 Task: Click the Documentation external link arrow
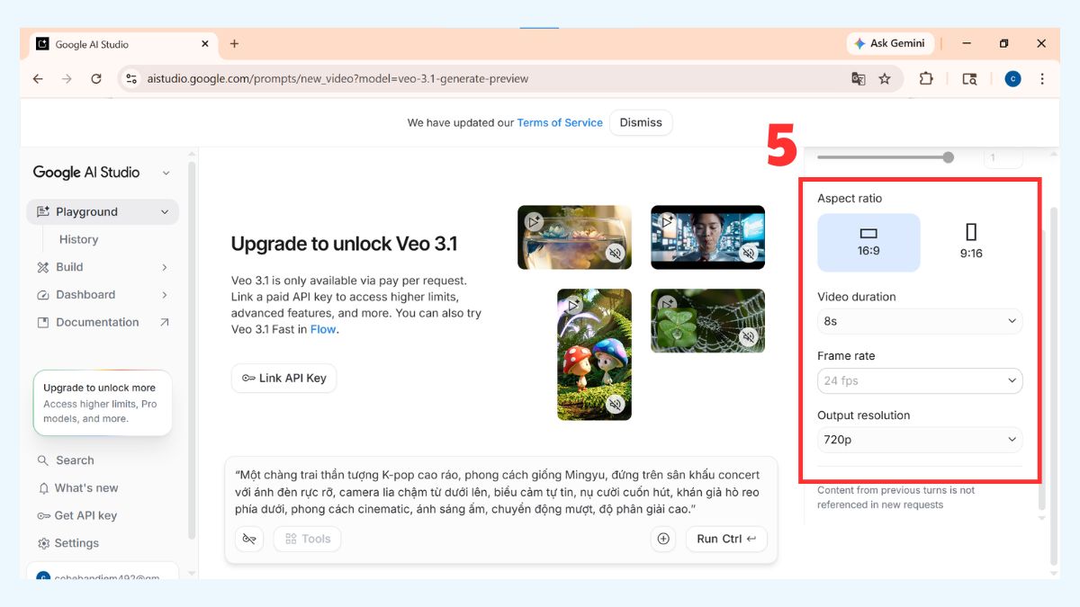(x=164, y=322)
